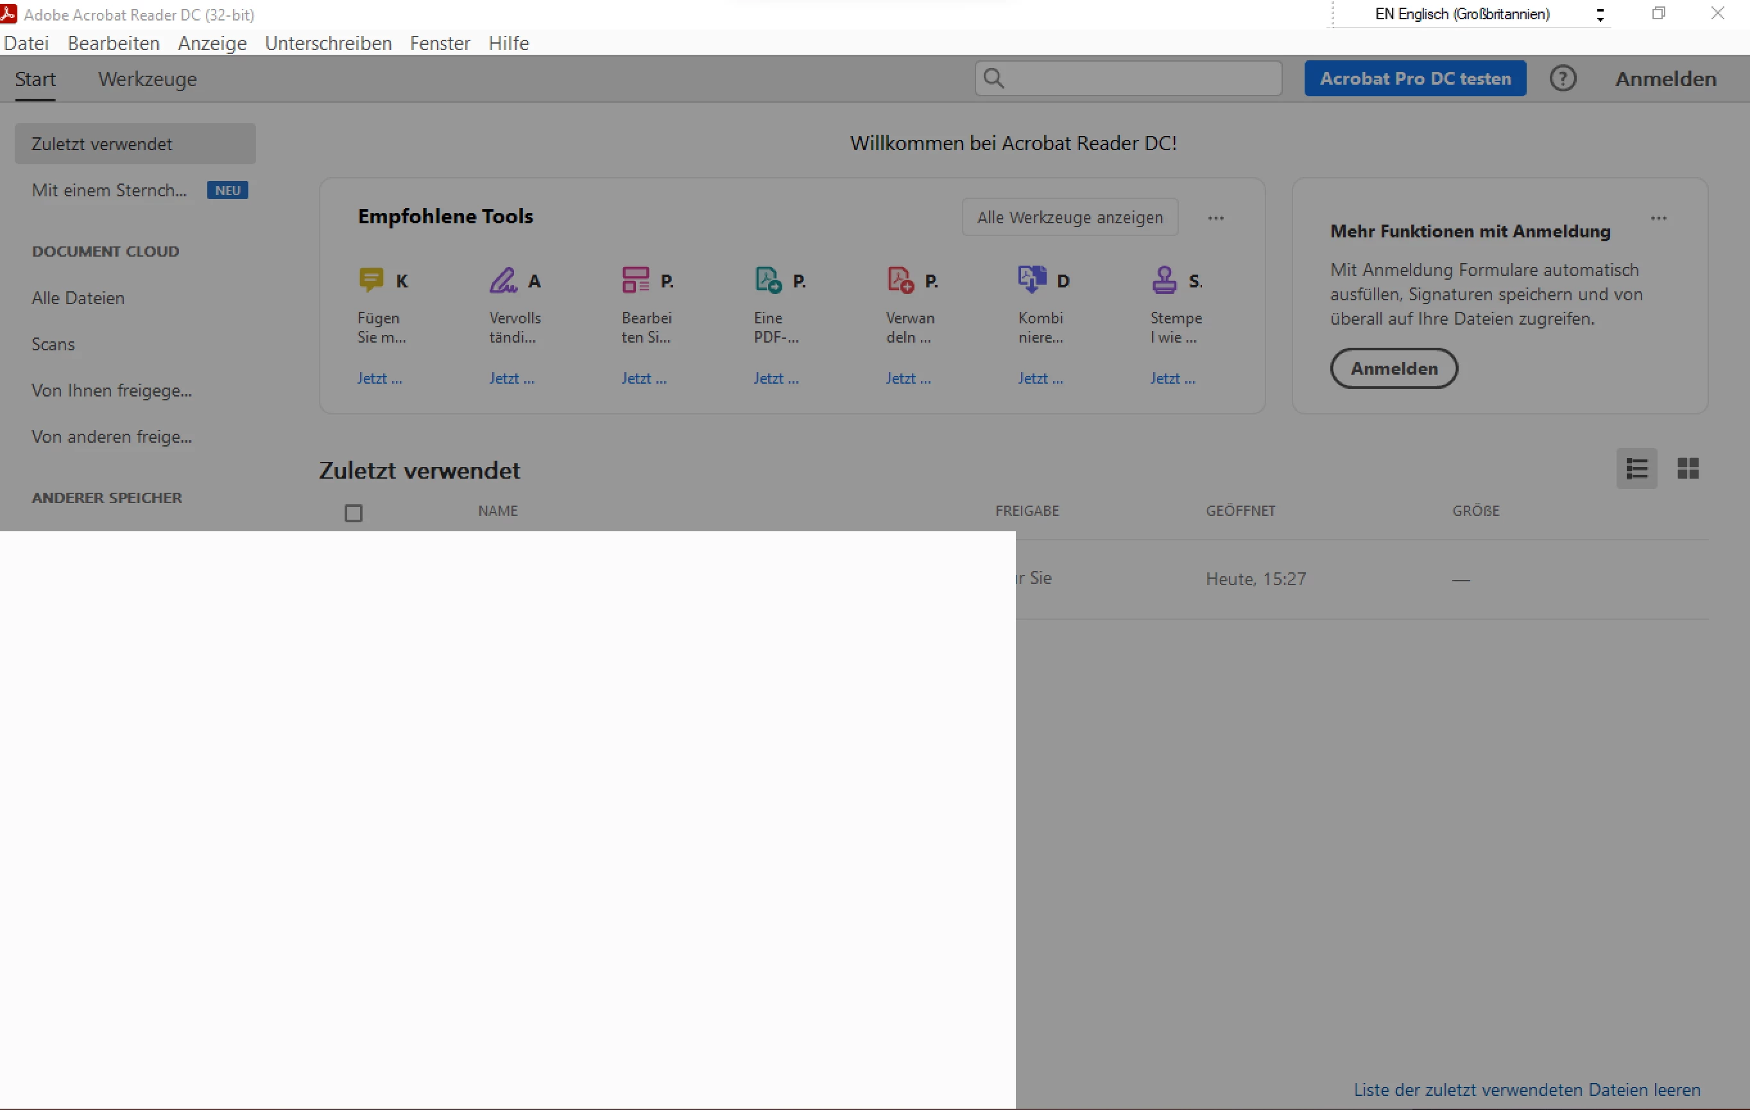The height and width of the screenshot is (1110, 1750).
Task: Open the Empfohlene Tools three-dot options menu
Action: [1216, 218]
